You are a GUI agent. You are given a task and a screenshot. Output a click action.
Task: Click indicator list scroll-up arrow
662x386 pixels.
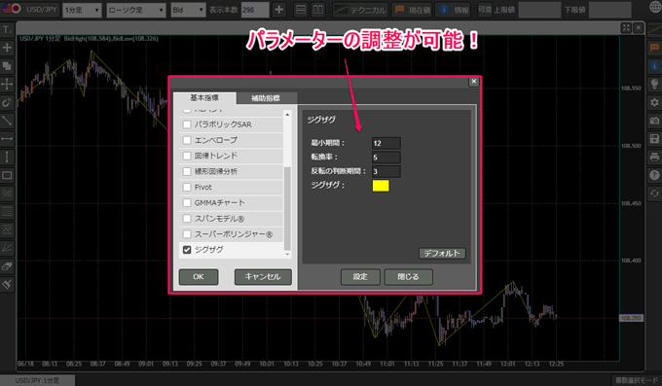coord(287,115)
